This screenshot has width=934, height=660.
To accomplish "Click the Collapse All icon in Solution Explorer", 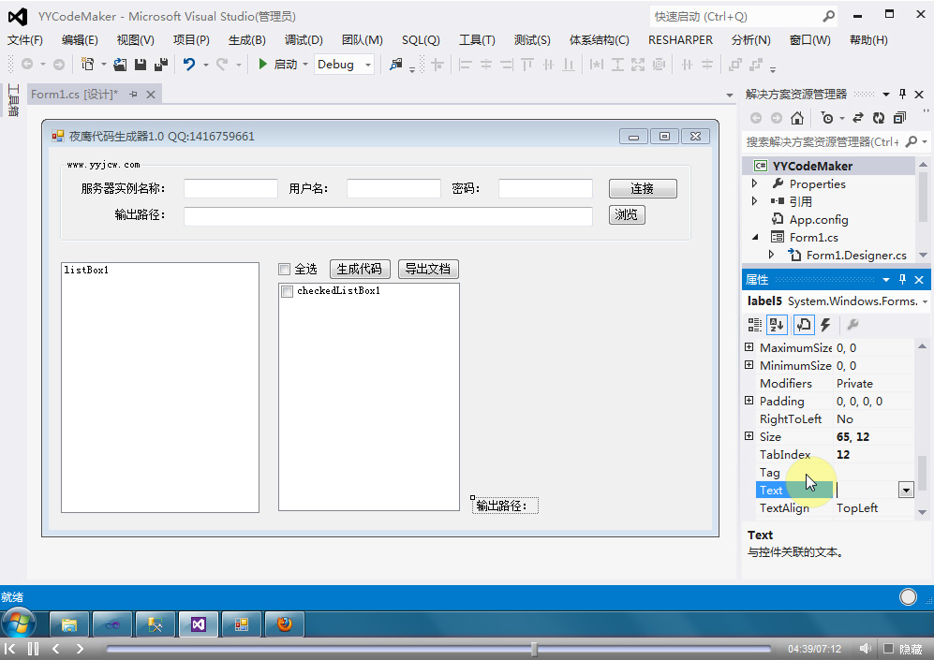I will [899, 118].
